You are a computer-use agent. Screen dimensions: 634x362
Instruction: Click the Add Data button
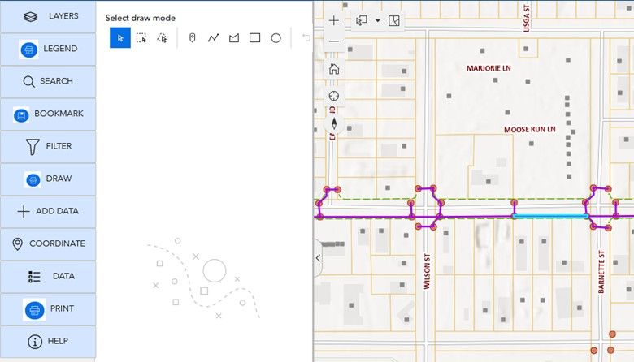click(x=48, y=212)
